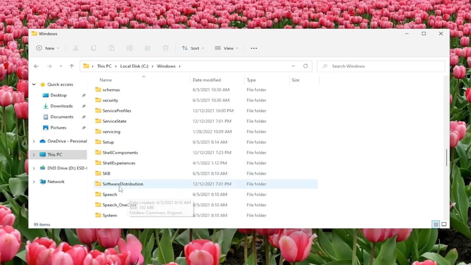
Task: Click the Search Windows field
Action: pyautogui.click(x=381, y=66)
